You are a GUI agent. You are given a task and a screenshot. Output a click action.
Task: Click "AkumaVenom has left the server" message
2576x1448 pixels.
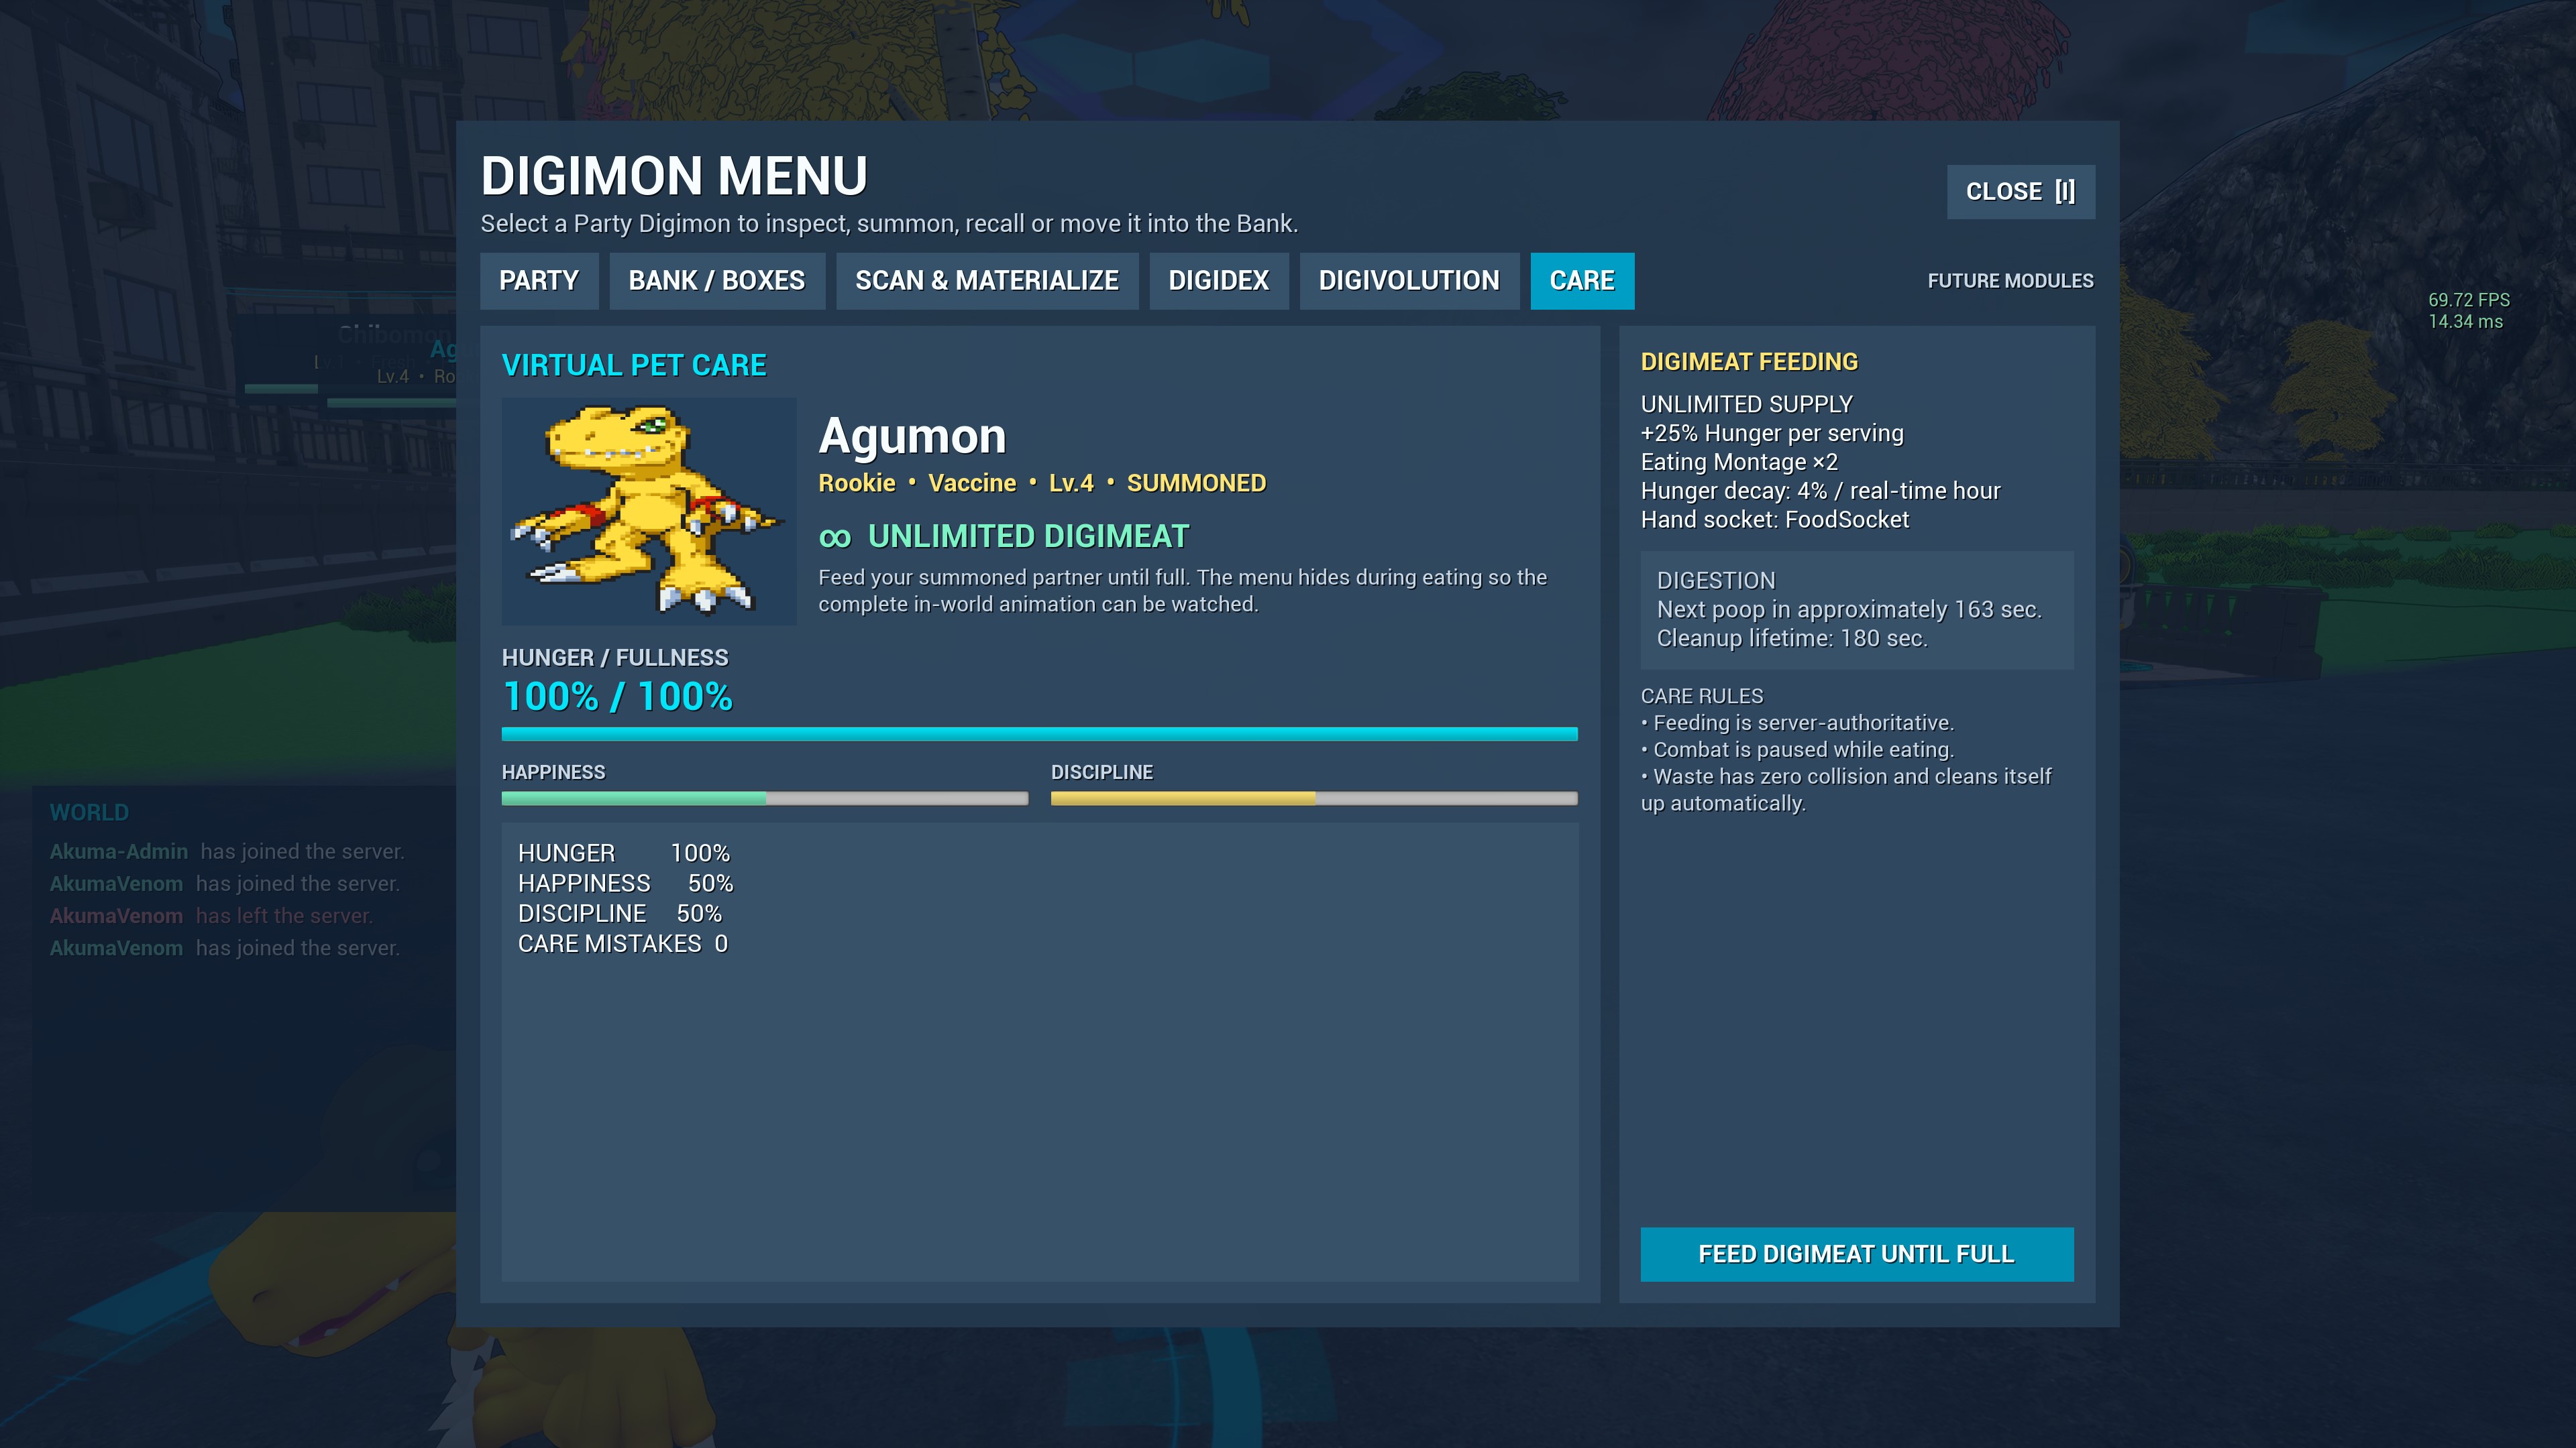click(x=211, y=916)
